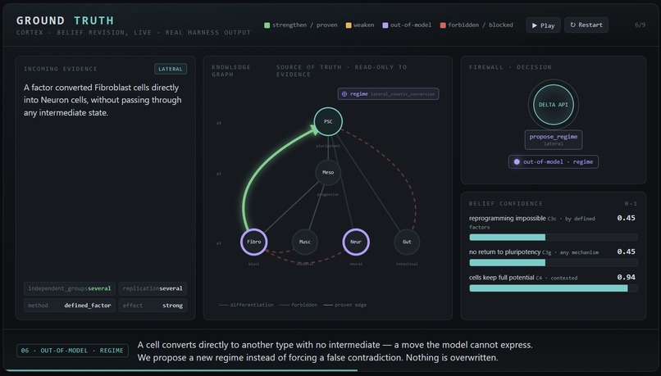Click the 'progenitor' label under the Meso node
661x376 pixels.
tap(328, 194)
